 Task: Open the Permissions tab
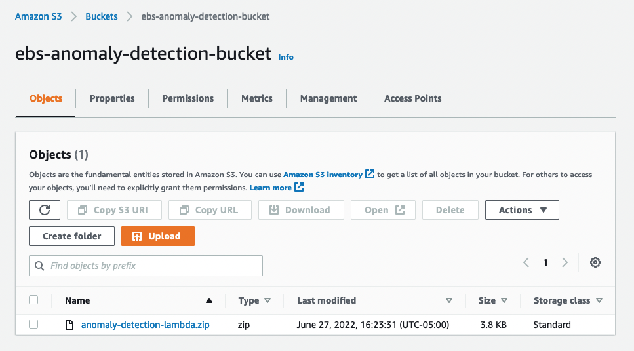pyautogui.click(x=188, y=98)
